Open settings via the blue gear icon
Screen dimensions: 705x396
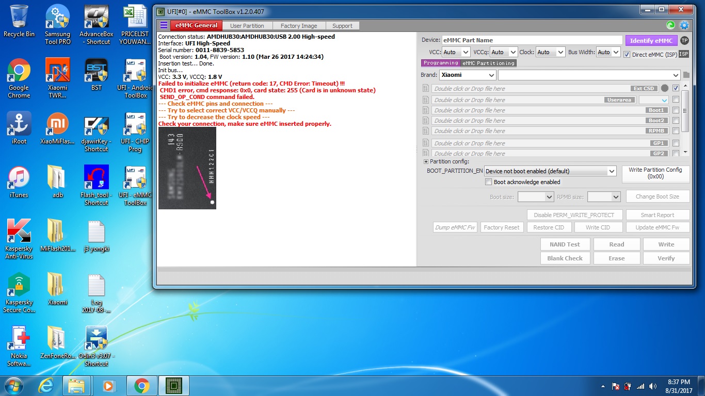coord(684,25)
